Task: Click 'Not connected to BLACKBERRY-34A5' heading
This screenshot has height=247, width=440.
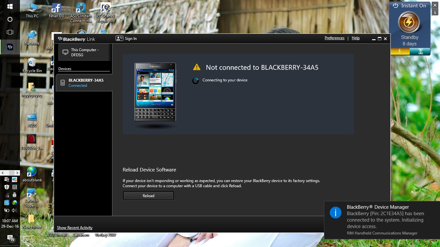Action: [262, 68]
